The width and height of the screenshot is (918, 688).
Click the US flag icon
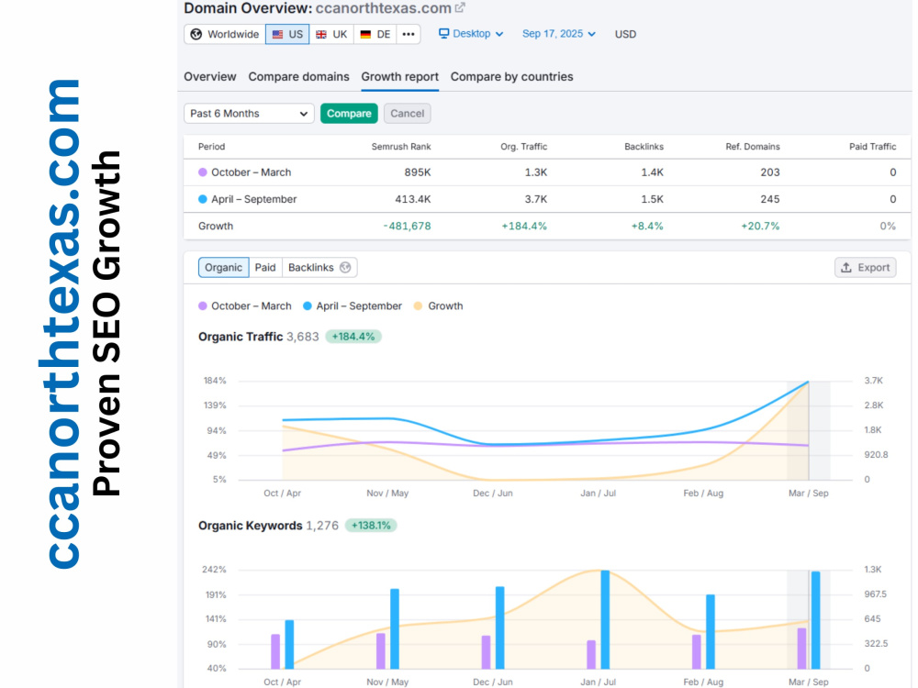click(x=277, y=34)
